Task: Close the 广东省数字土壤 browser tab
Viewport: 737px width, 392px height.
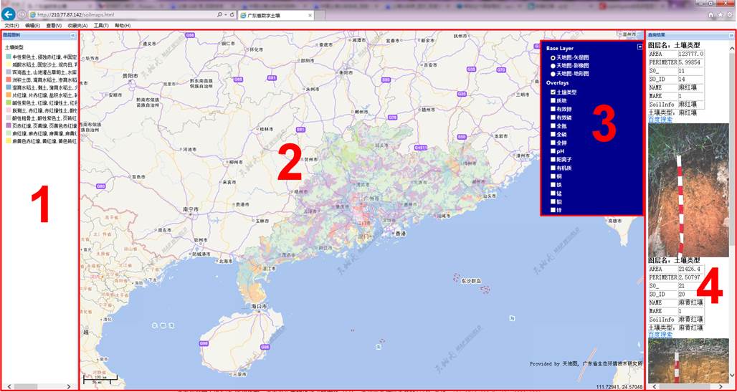Action: pyautogui.click(x=309, y=14)
